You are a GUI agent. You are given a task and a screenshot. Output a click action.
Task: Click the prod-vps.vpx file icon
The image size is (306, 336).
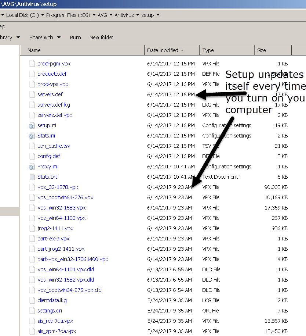[32, 84]
